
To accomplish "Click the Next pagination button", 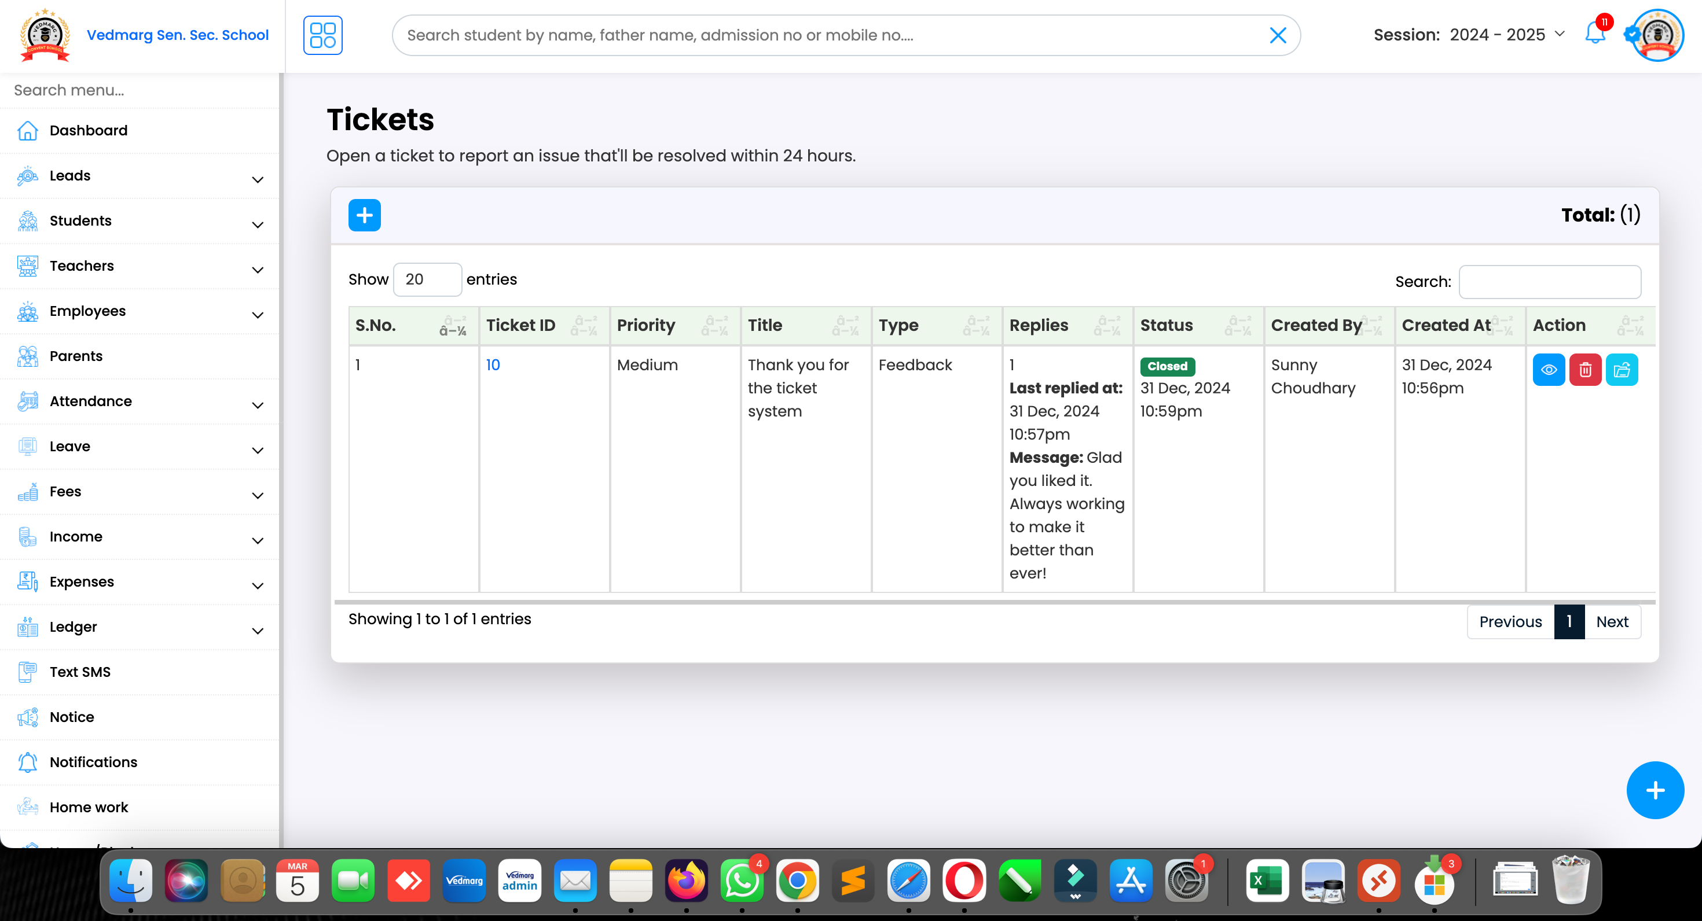I will pos(1612,622).
